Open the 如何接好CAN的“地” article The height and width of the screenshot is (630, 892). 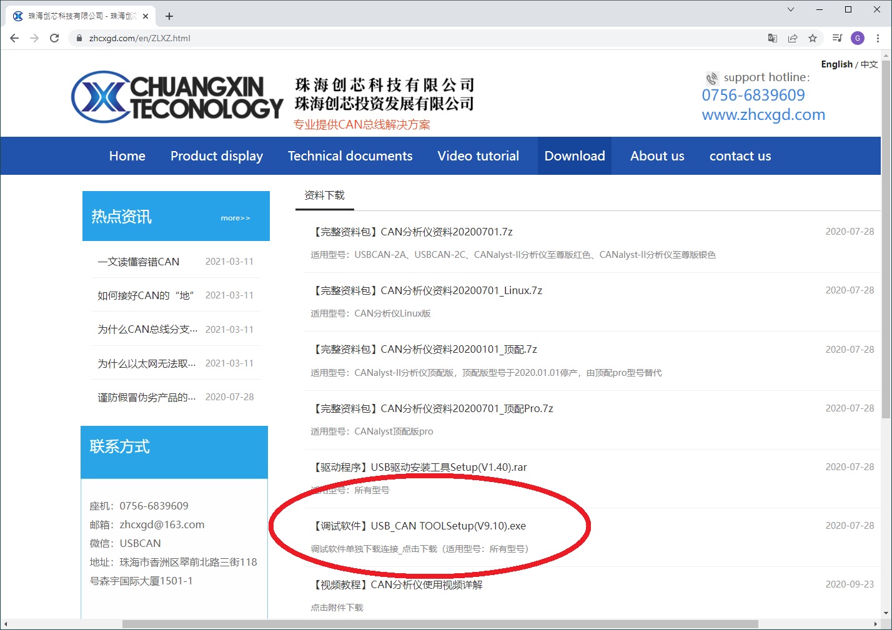coord(146,295)
